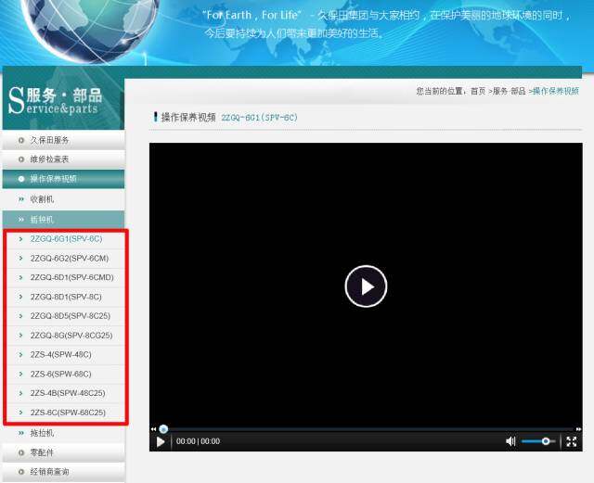Open 维修检查表 menu item
Viewport: 594px width, 483px height.
pos(64,159)
